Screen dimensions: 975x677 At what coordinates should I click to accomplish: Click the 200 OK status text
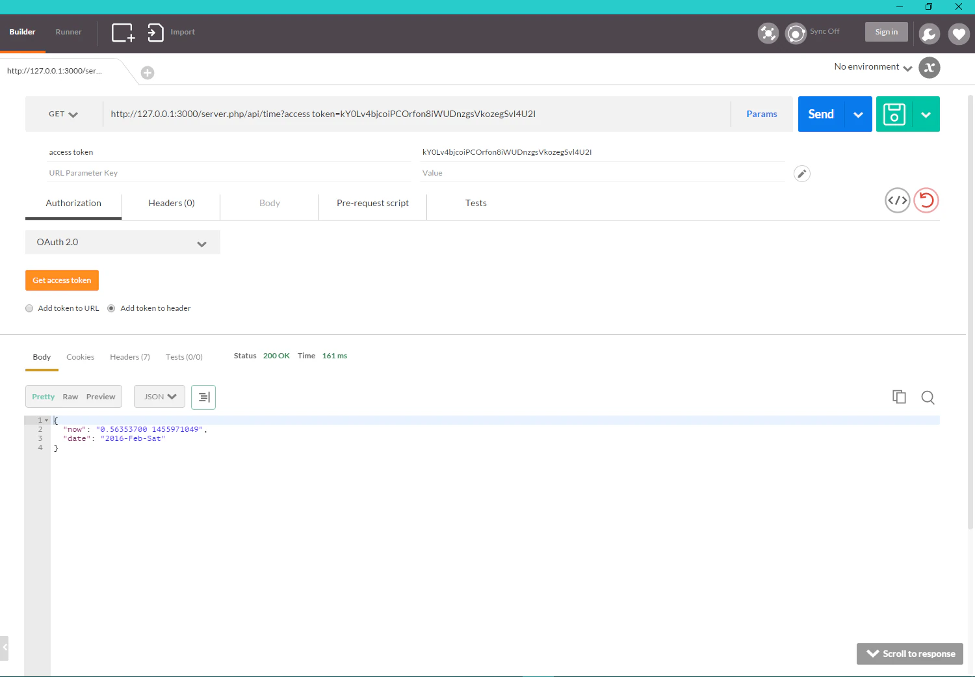276,356
